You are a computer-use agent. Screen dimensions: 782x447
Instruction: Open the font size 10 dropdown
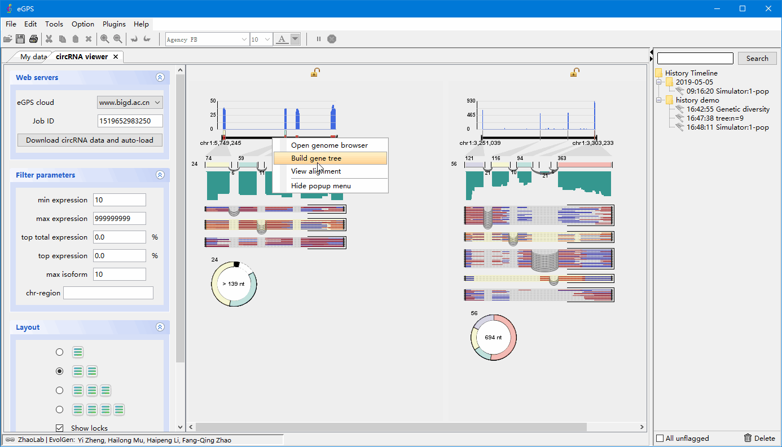268,39
